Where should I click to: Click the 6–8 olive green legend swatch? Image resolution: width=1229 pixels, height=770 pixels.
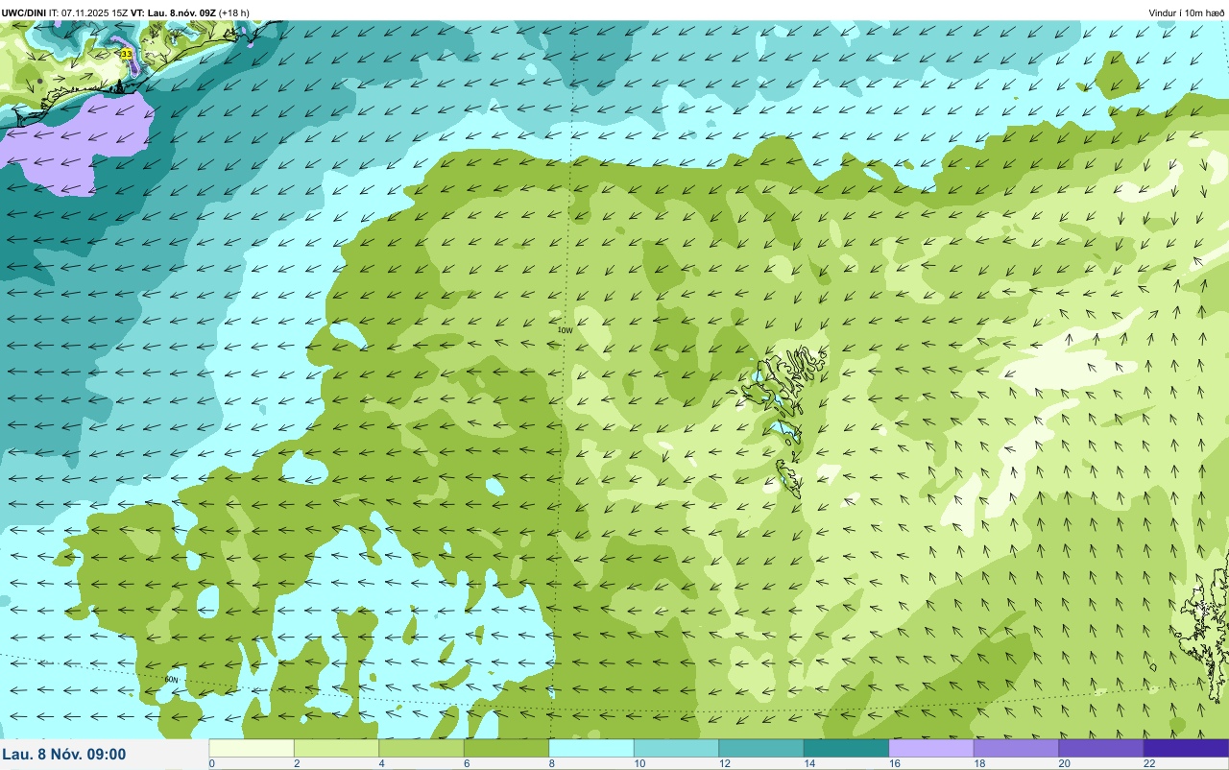507,748
